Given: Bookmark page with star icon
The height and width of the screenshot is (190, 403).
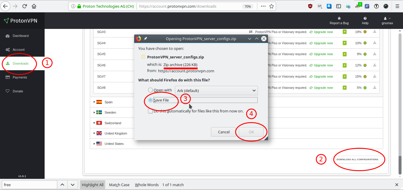Looking at the screenshot, I should tap(272, 6).
